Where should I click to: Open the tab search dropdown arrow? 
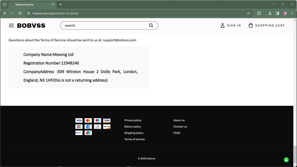point(4,4)
